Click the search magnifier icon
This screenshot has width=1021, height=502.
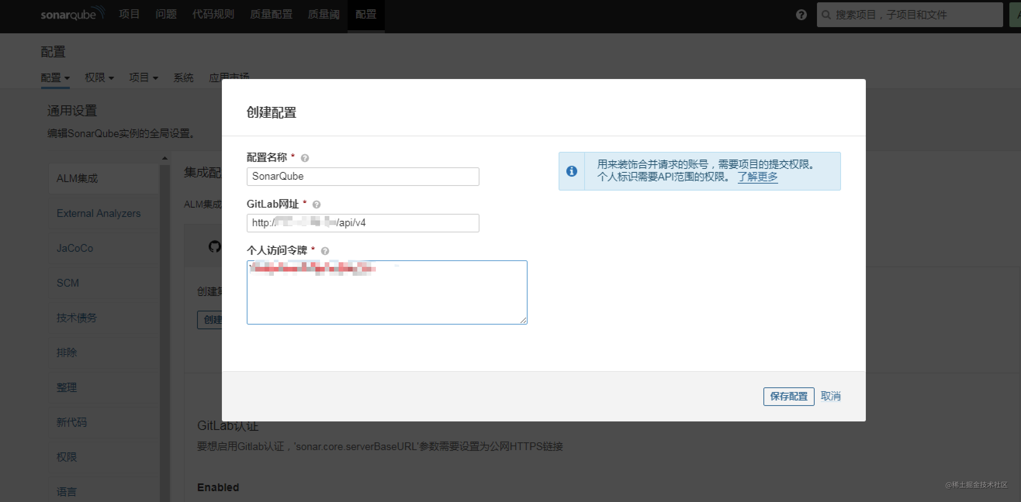(x=827, y=15)
